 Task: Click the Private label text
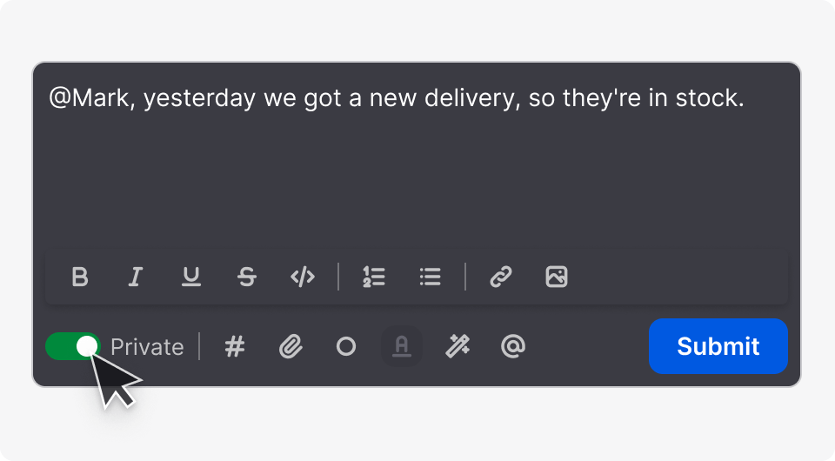[147, 347]
